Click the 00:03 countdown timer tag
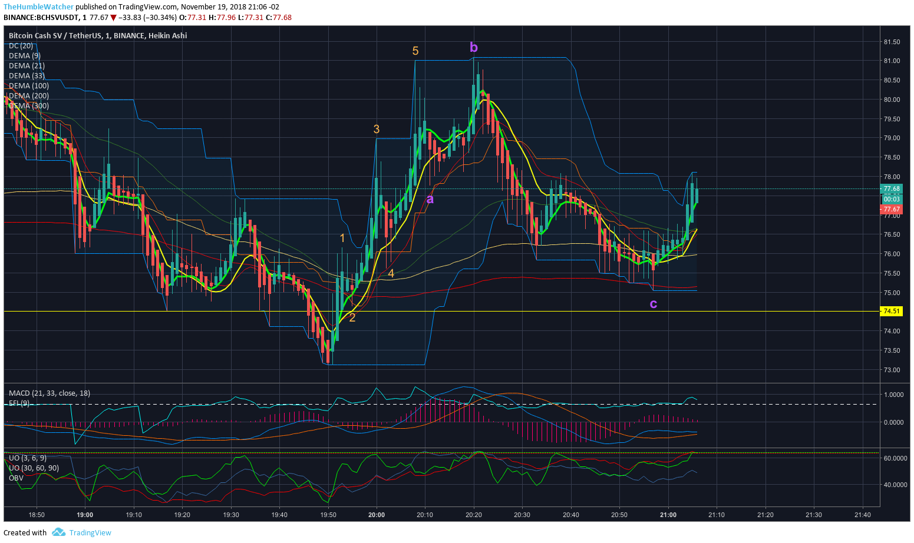This screenshot has height=543, width=914. click(x=891, y=199)
